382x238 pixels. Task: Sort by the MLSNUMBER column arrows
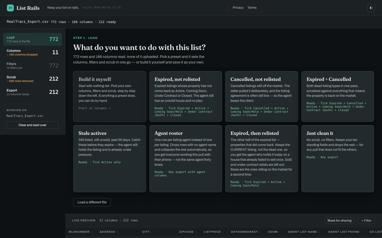[92, 232]
